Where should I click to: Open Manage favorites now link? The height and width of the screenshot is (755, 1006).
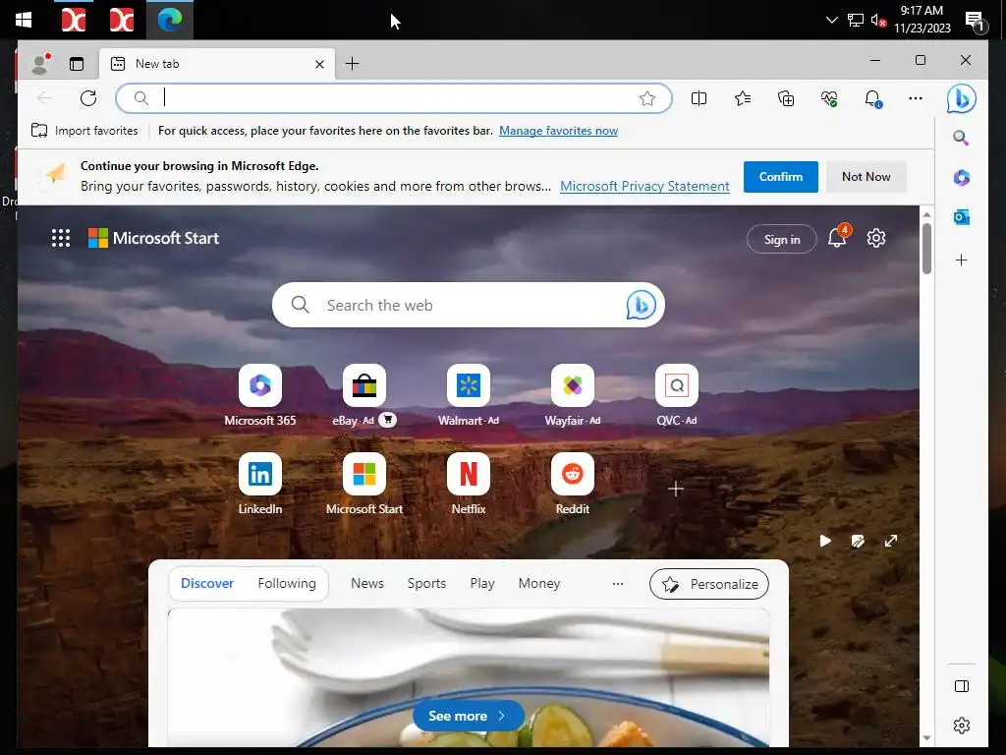point(558,131)
